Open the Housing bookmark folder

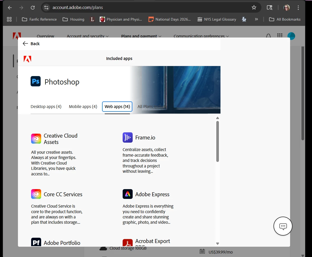pyautogui.click(x=73, y=19)
